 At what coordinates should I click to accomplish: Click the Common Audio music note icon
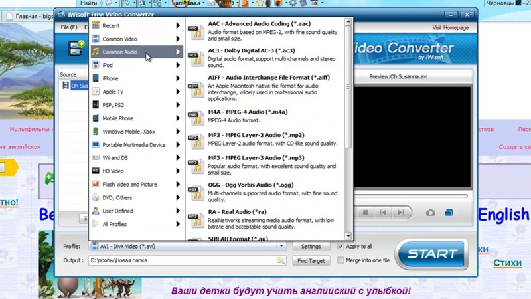click(x=96, y=52)
